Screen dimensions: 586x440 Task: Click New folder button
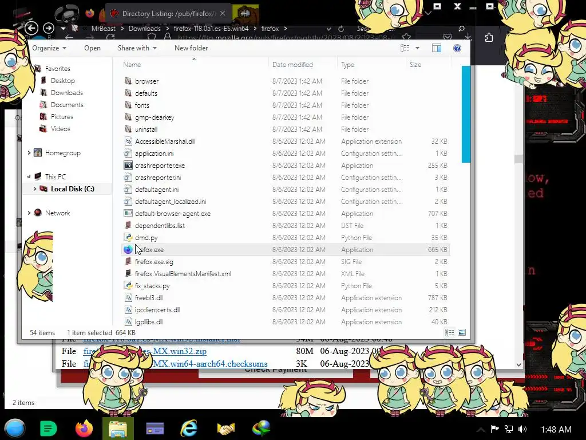click(x=191, y=48)
